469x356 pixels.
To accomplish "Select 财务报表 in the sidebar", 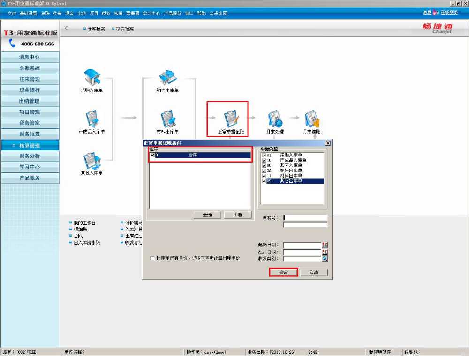I will [30, 134].
